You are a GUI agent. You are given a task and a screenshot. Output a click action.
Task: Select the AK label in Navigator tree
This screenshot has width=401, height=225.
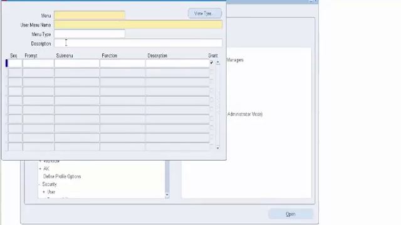tap(46, 169)
